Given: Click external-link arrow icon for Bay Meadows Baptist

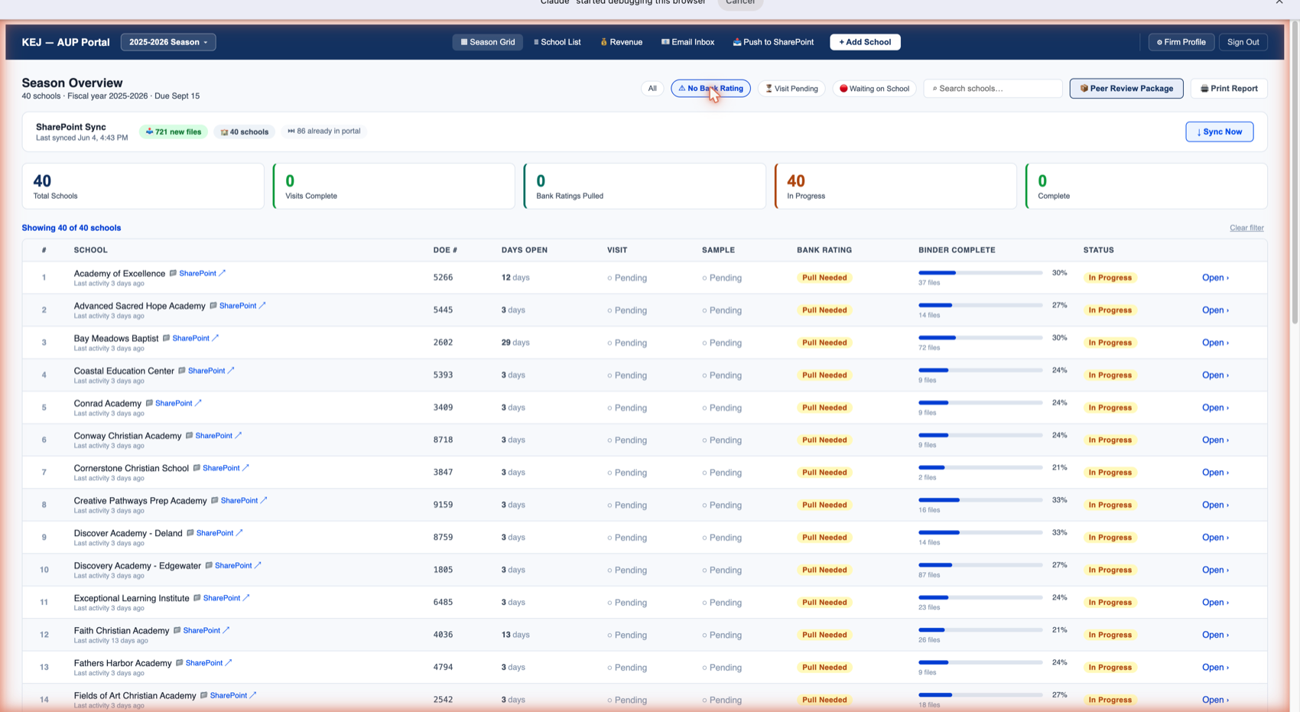Looking at the screenshot, I should 216,338.
